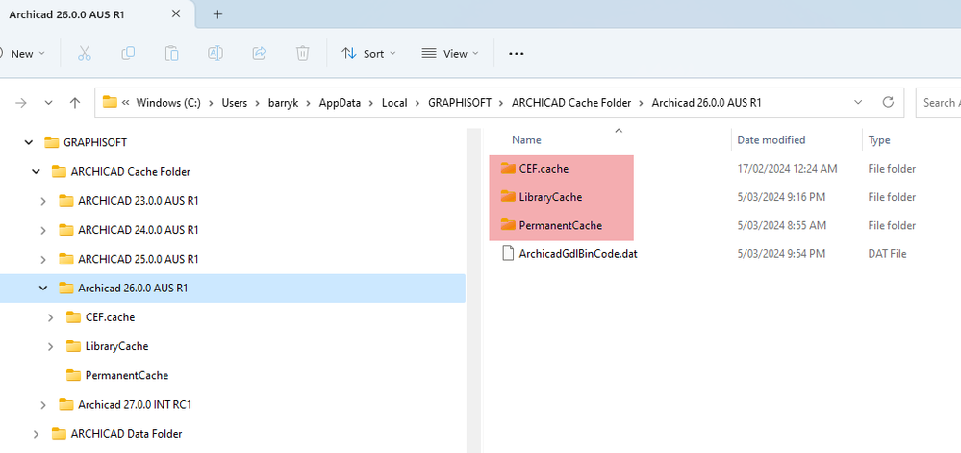Add a new tab with plus button
This screenshot has height=453, width=961.
[x=217, y=14]
